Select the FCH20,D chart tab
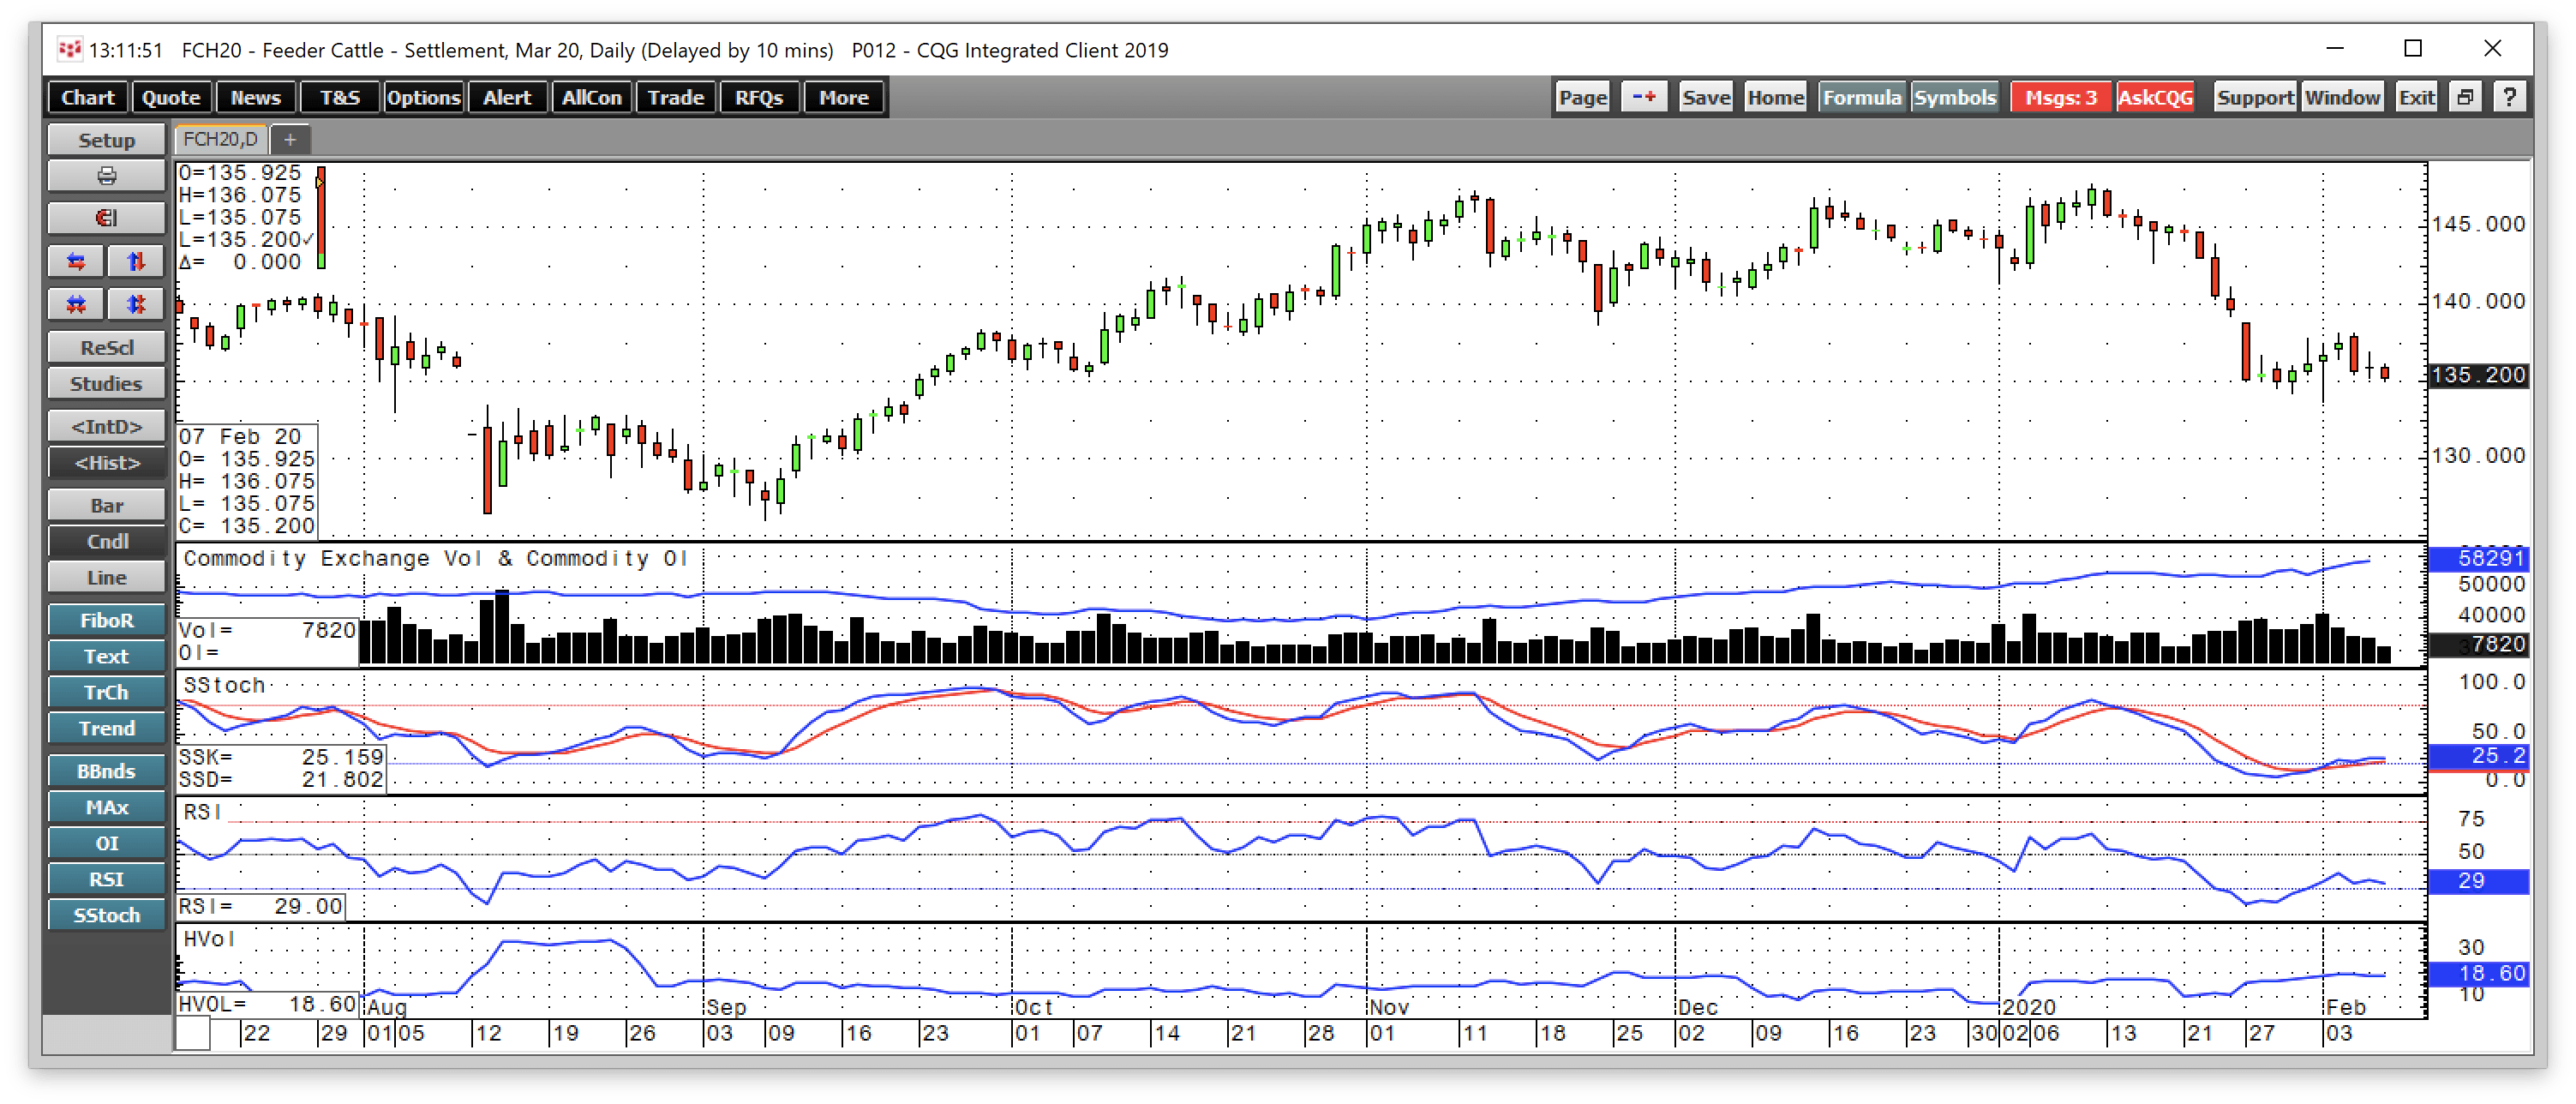This screenshot has height=1104, width=2576. pyautogui.click(x=220, y=140)
